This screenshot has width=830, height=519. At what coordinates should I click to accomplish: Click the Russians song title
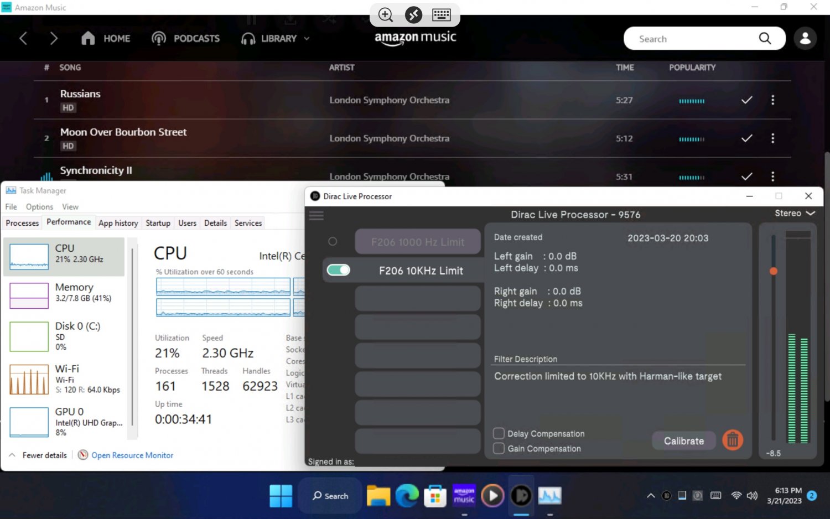pos(80,94)
